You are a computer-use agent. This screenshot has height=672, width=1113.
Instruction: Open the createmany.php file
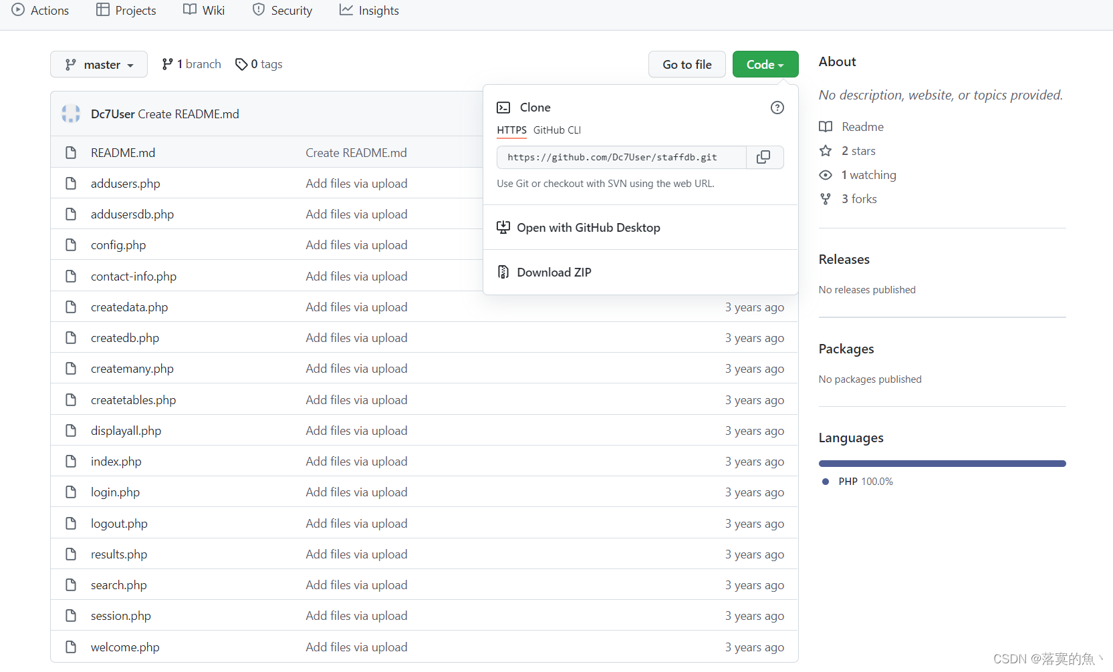132,369
